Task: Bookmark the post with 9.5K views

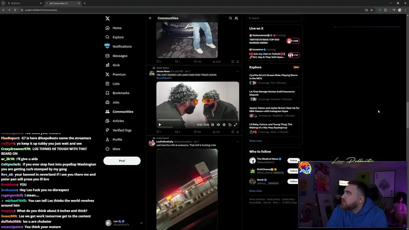Action: tap(233, 62)
